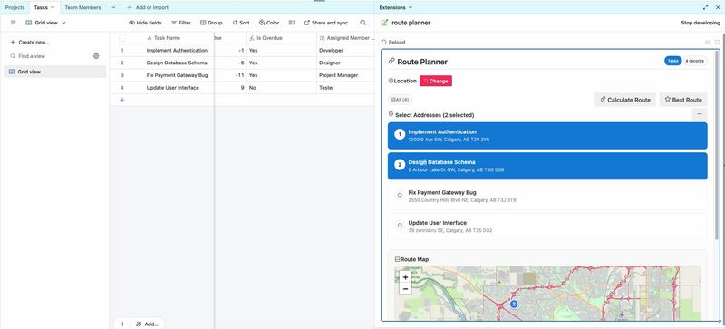
Task: Click the blue Tasks badge in Route Planner
Action: [672, 61]
